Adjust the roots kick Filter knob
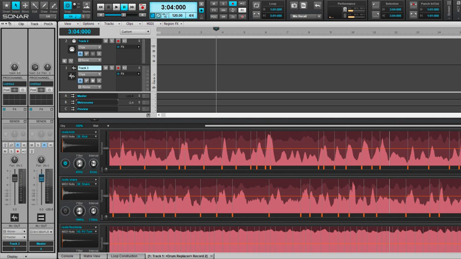461x259 pixels. click(x=79, y=163)
